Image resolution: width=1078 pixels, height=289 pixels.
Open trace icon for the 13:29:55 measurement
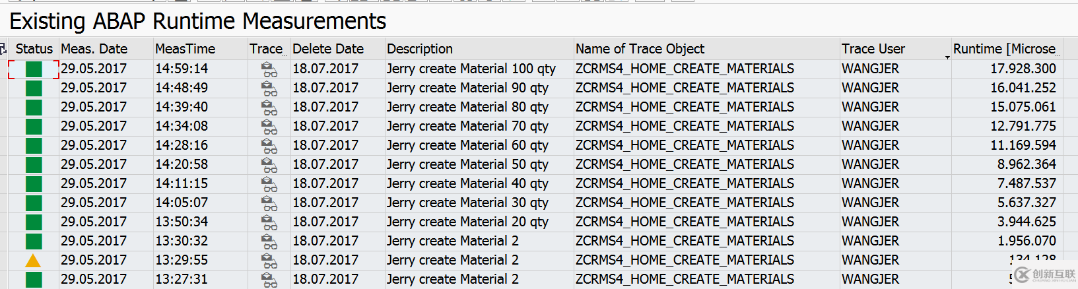[269, 261]
